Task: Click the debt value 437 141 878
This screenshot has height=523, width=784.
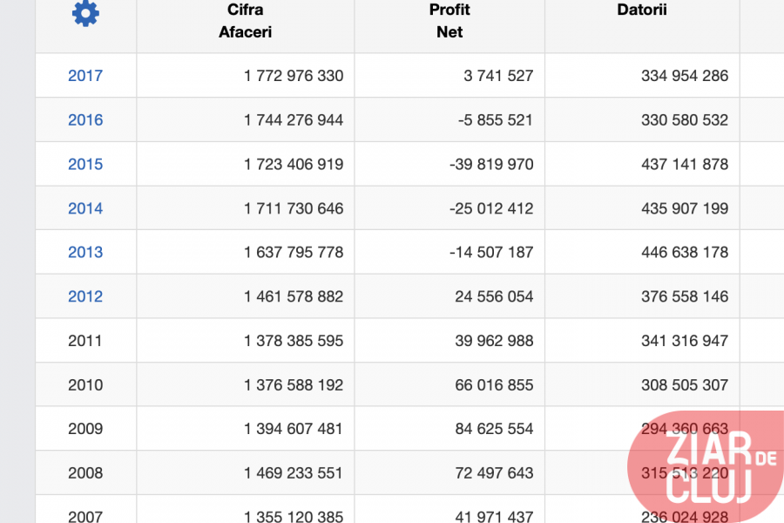Action: (685, 165)
